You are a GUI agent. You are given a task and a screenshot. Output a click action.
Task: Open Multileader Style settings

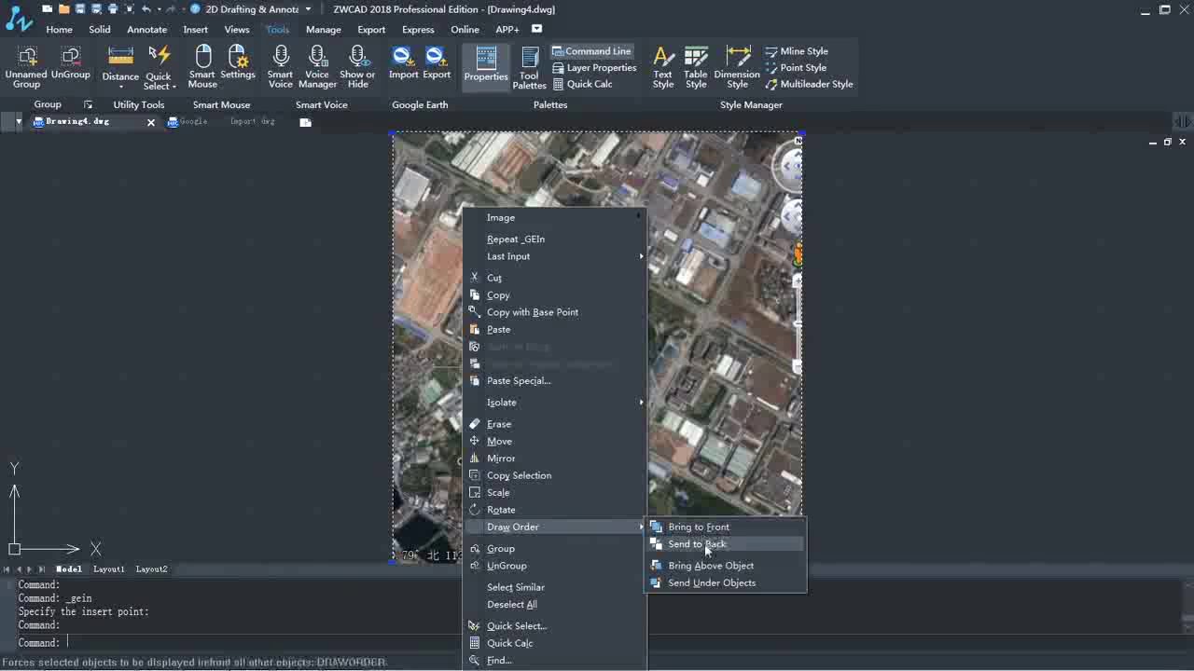click(x=809, y=84)
